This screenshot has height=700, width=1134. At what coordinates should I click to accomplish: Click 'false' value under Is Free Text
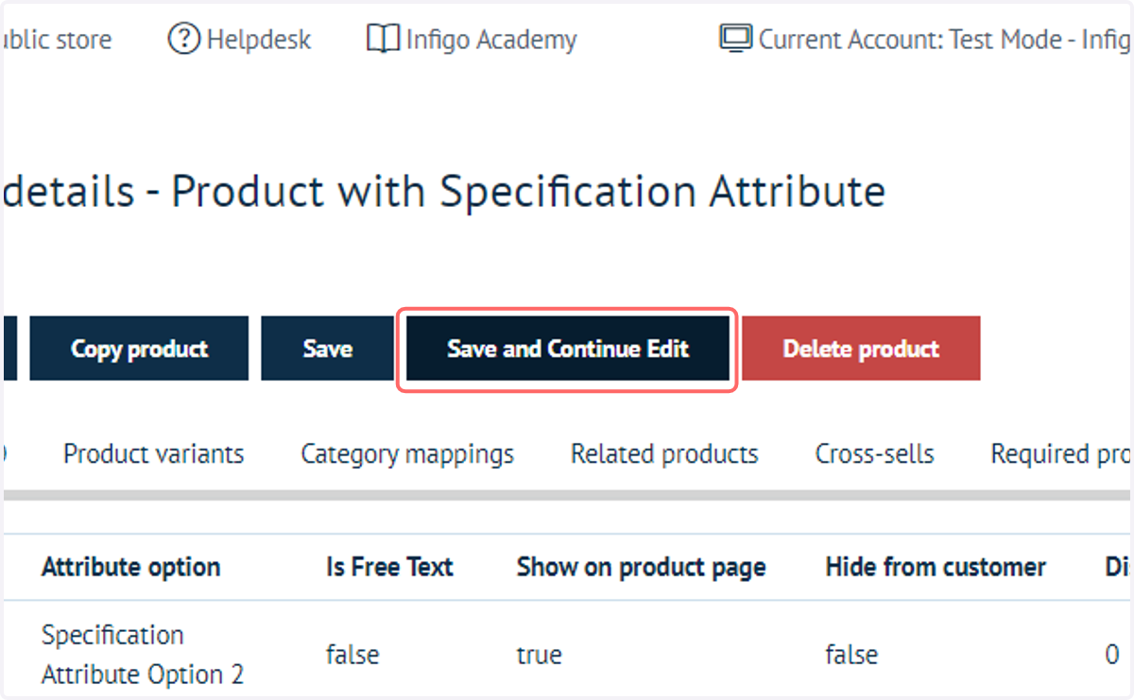click(352, 655)
